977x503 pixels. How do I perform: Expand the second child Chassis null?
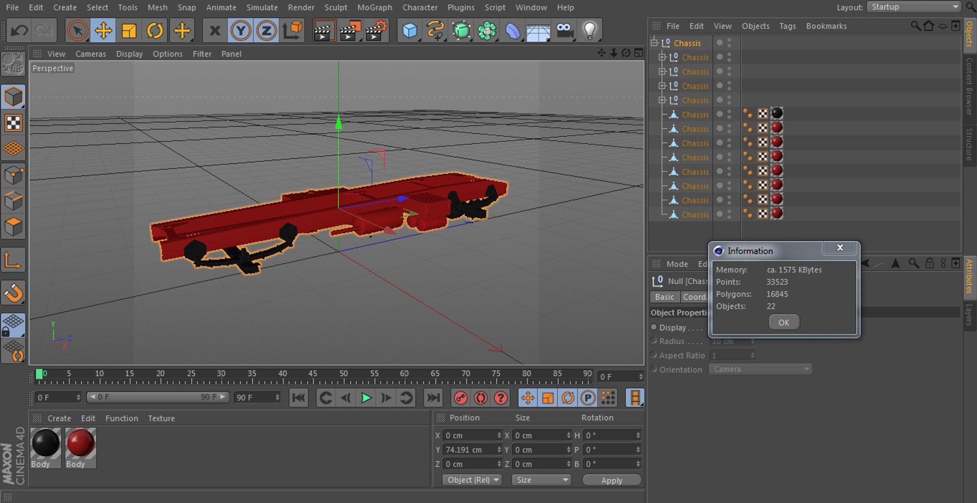(662, 71)
